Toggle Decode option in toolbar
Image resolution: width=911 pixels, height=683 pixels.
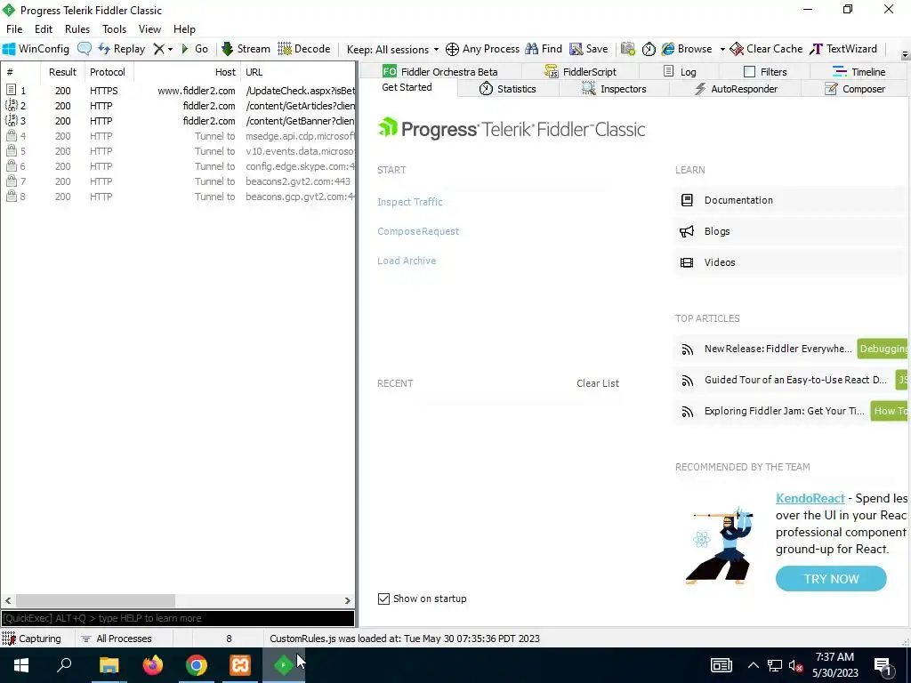304,49
